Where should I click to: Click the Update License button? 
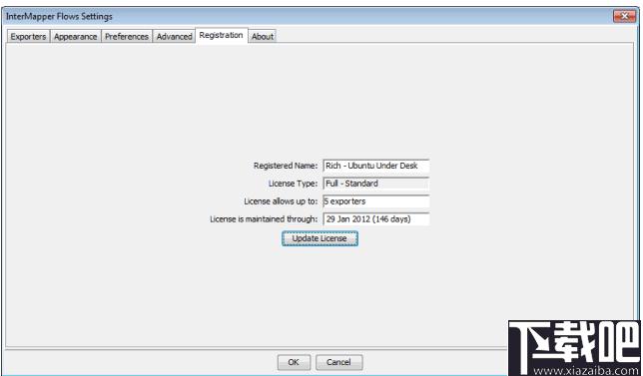click(320, 238)
